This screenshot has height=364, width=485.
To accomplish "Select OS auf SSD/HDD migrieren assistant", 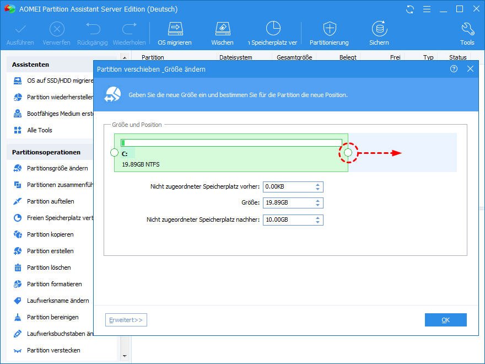I will click(x=53, y=81).
